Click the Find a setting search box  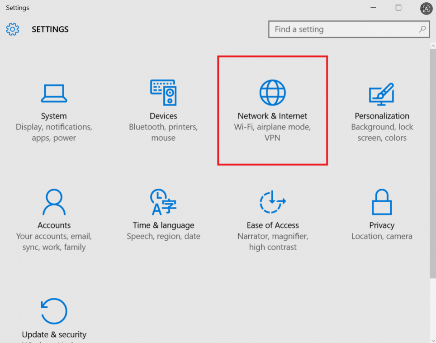[x=349, y=29]
